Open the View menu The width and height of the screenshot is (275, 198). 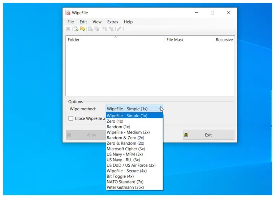point(97,22)
